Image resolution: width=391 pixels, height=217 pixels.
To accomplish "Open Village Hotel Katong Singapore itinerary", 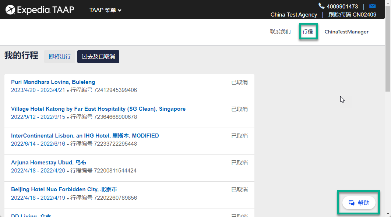I will tap(98, 109).
